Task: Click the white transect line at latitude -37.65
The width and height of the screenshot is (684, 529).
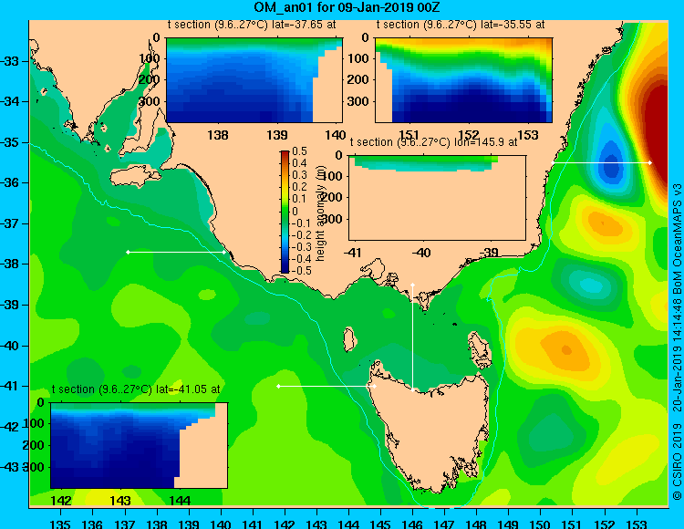Action: point(176,252)
